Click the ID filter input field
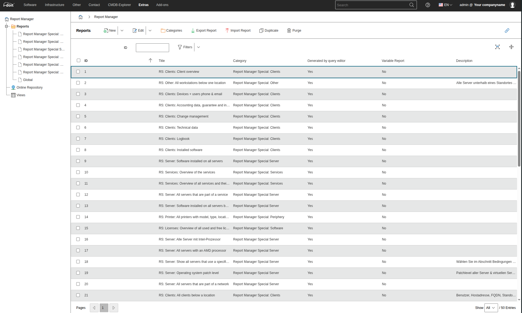Viewport: 522px width, 313px height. coord(152,48)
